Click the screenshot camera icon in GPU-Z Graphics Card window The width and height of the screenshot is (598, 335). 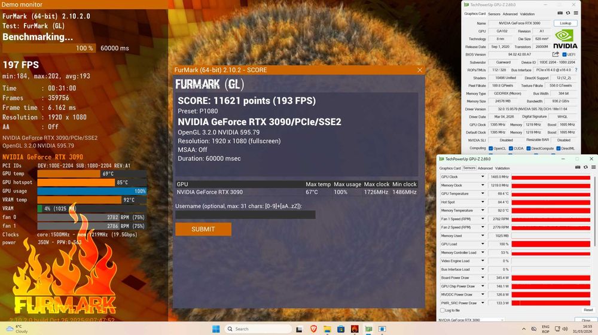(560, 13)
